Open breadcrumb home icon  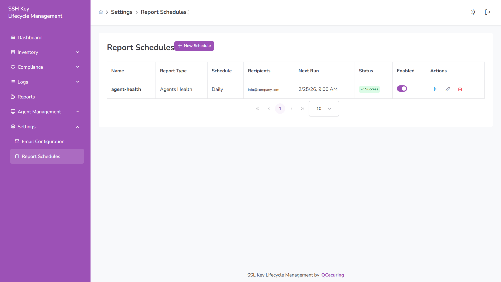pos(101,12)
